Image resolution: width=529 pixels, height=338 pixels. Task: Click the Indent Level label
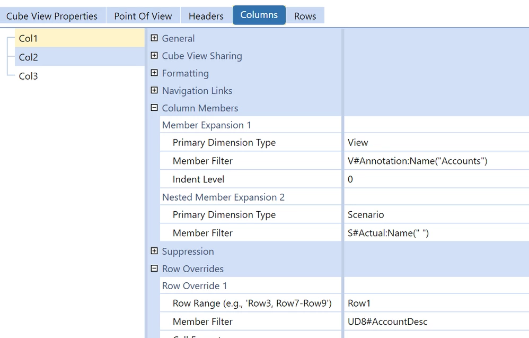coord(198,179)
